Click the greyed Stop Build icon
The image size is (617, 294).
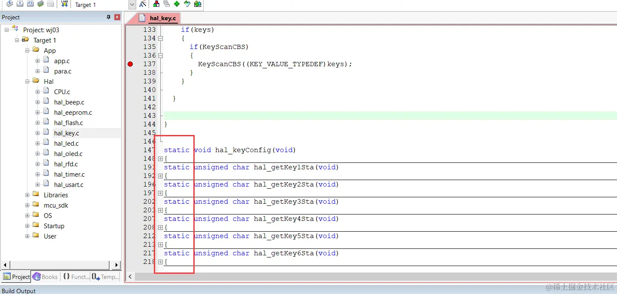51,4
